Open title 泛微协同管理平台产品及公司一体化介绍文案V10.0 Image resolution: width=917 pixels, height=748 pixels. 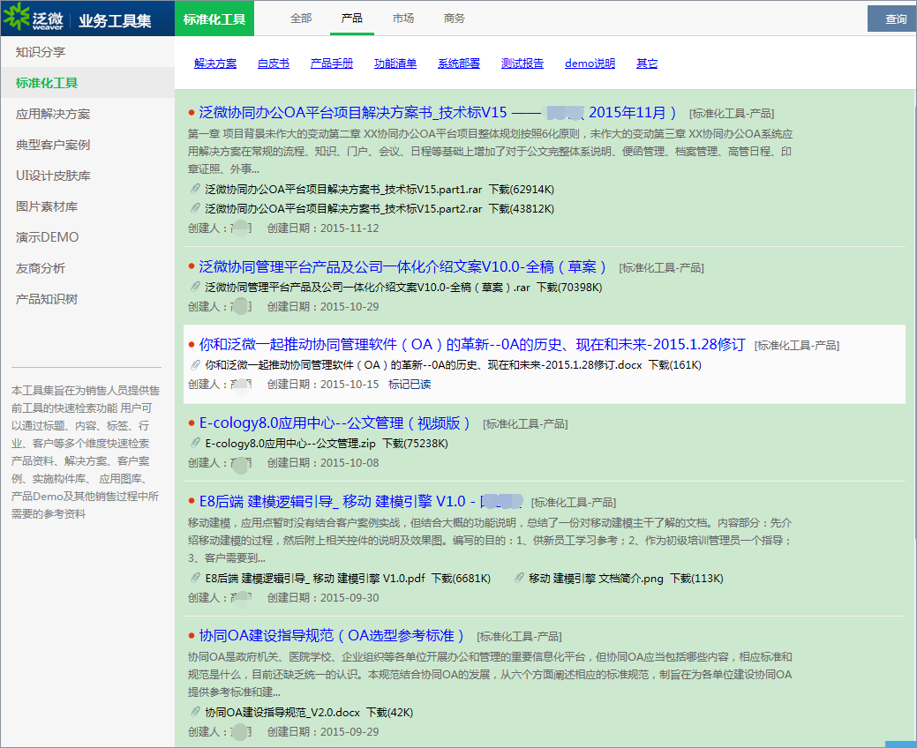[x=402, y=267]
